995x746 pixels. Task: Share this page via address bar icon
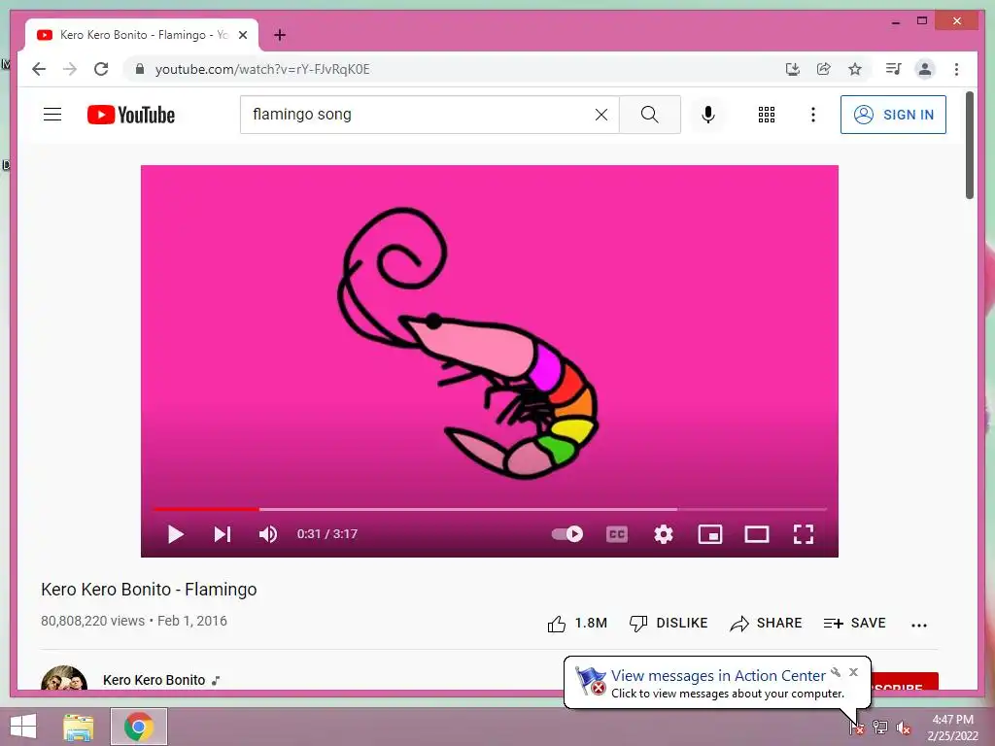point(824,69)
